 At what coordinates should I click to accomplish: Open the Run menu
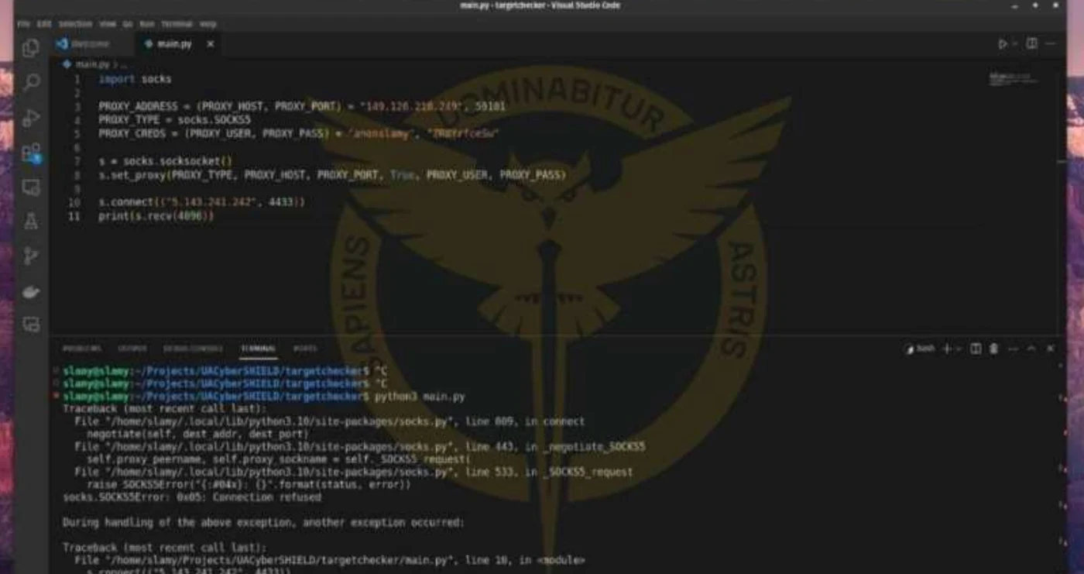coord(147,24)
